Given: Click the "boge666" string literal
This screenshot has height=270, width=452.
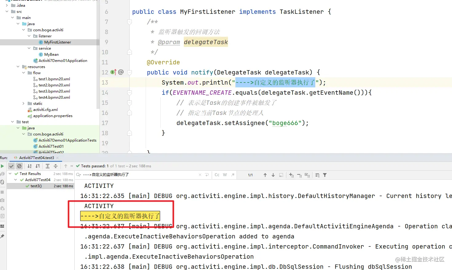Looking at the screenshot, I should [285, 123].
